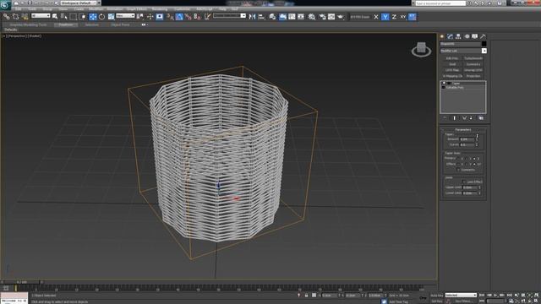Activate the Select and Move tool

pyautogui.click(x=93, y=17)
